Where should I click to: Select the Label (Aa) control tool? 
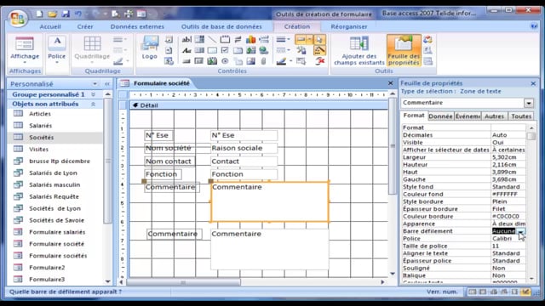click(187, 51)
